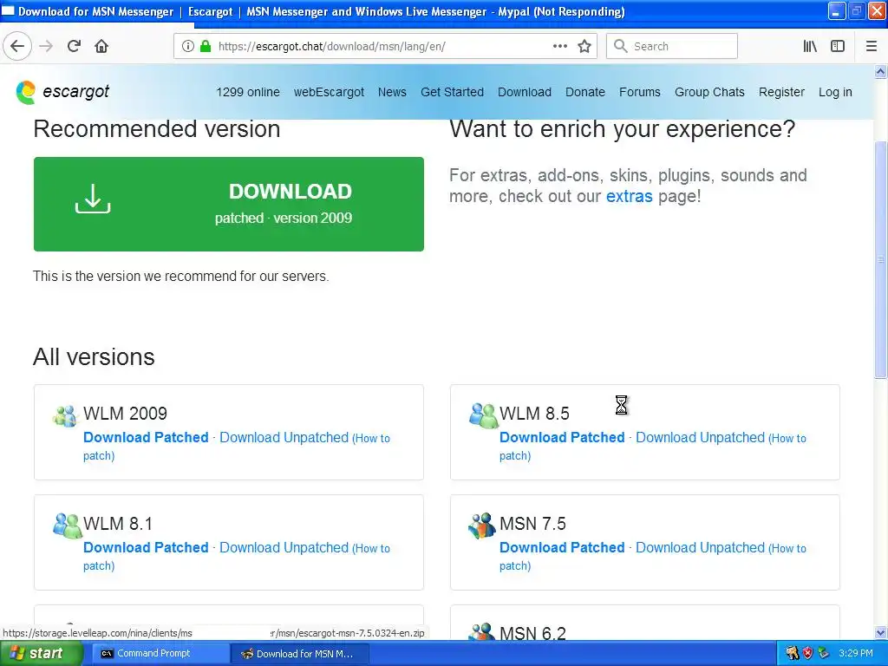Click the escargot logo

point(62,92)
